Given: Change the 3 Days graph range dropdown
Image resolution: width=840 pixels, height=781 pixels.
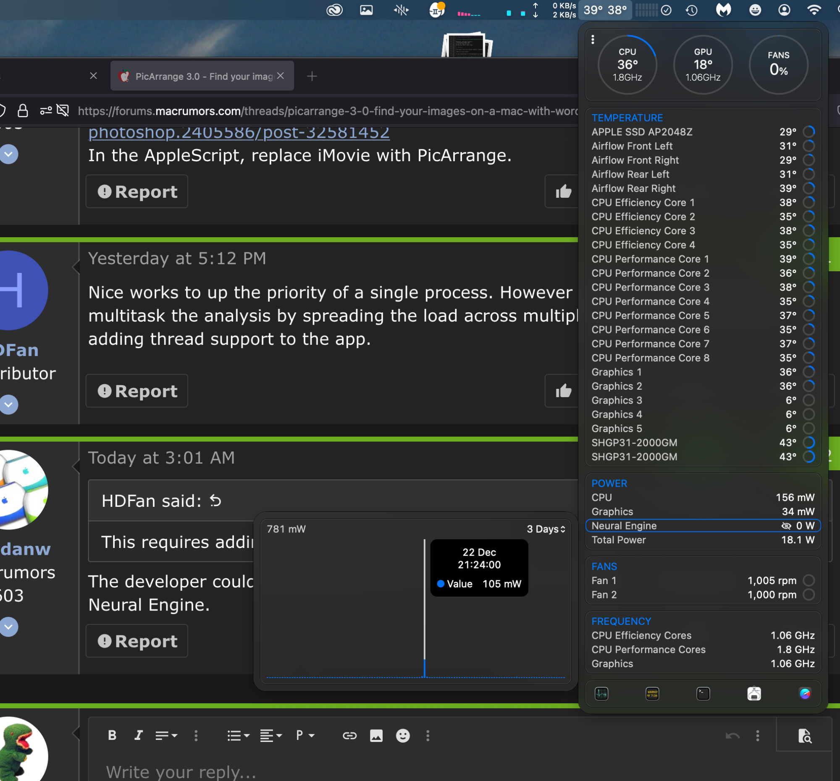Looking at the screenshot, I should [546, 529].
